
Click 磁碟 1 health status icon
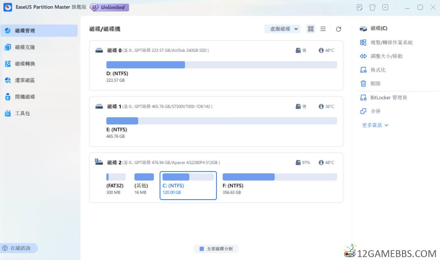tap(298, 106)
